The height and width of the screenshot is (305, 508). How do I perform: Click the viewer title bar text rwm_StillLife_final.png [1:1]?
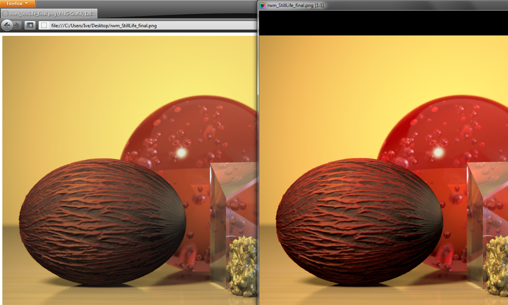(295, 5)
